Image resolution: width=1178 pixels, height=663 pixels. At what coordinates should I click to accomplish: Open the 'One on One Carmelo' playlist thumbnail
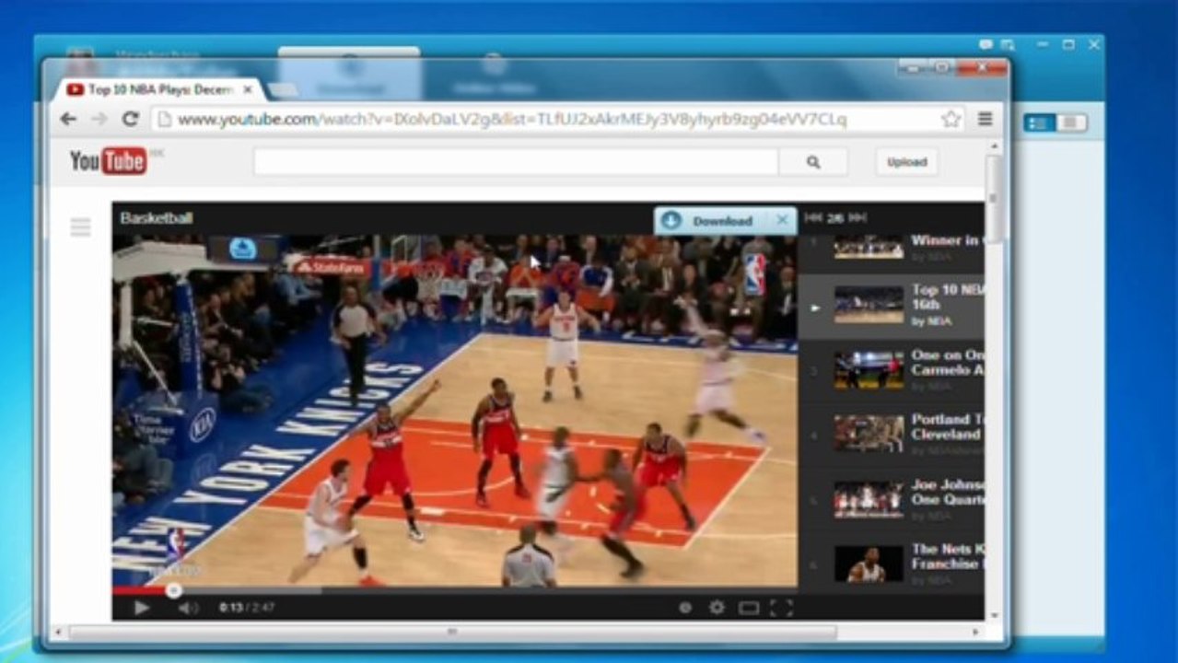pos(869,369)
